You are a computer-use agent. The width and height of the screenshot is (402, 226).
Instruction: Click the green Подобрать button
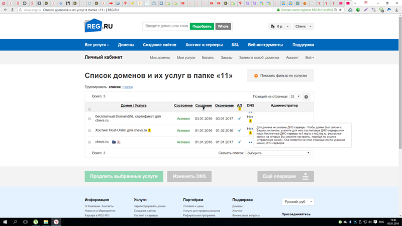coord(202,27)
